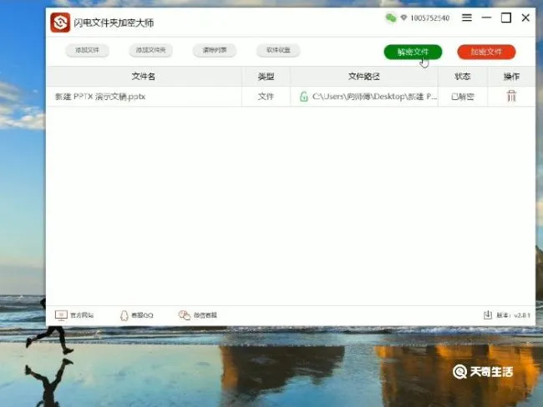Click the green unlock icon in file path
This screenshot has width=543, height=407.
point(304,96)
